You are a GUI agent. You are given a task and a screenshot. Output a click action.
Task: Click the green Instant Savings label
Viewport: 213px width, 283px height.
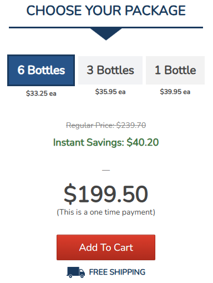89,142
